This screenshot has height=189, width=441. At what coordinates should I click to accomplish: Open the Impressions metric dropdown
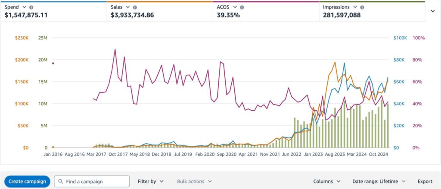(x=355, y=8)
